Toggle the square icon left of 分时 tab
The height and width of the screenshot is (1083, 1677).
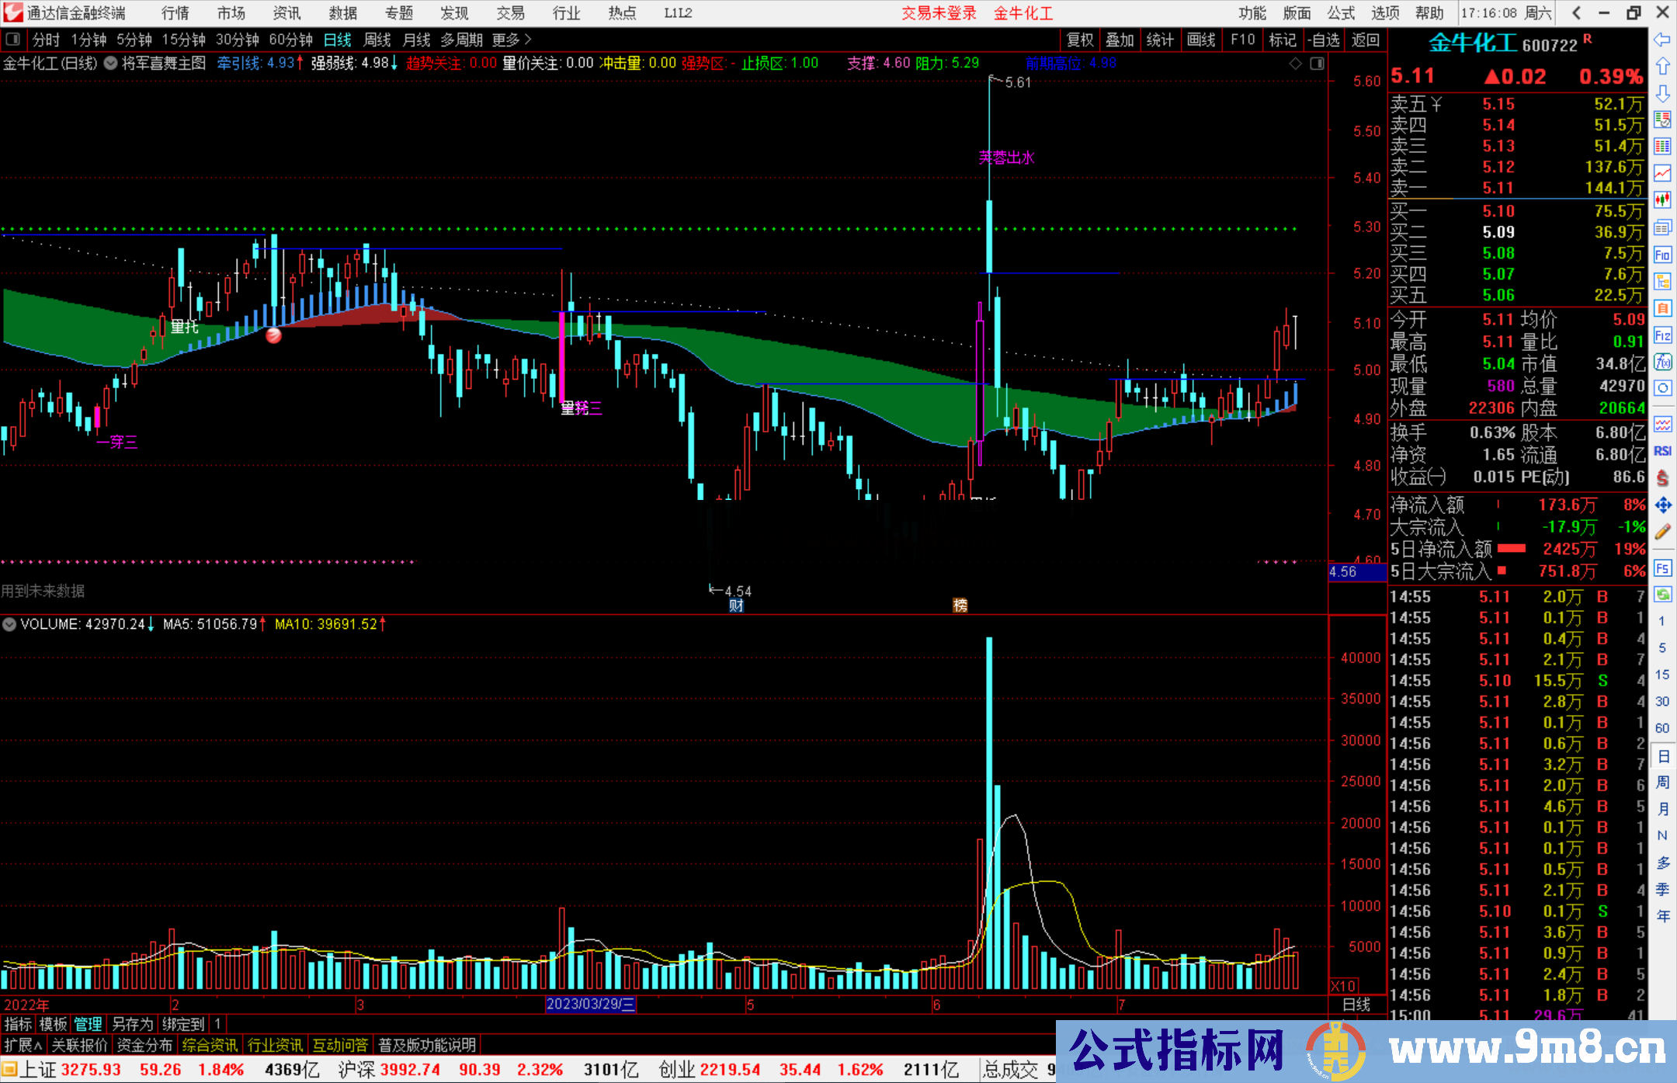pos(12,40)
